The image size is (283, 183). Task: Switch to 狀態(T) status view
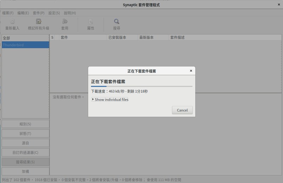[25, 134]
